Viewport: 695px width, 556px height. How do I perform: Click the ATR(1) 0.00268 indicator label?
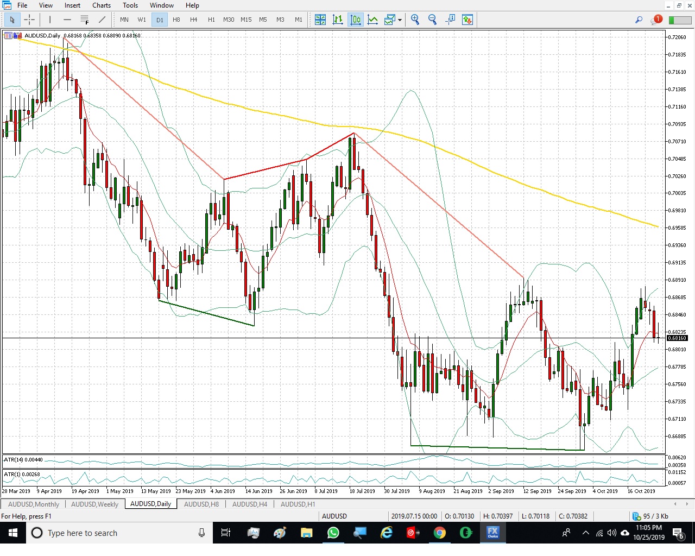pos(22,474)
